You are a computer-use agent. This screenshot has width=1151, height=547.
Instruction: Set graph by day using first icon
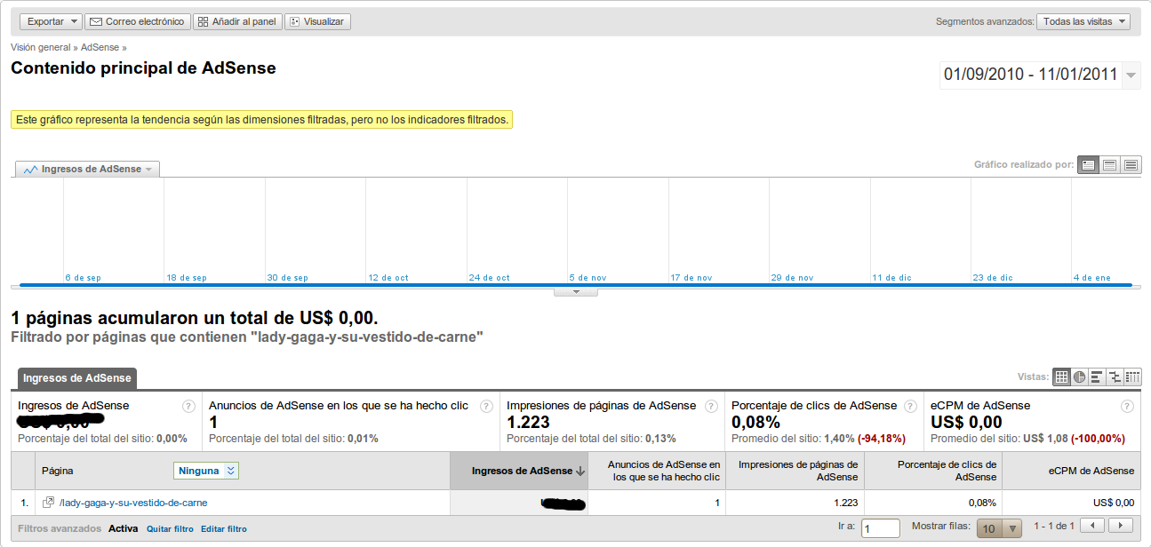tap(1088, 165)
